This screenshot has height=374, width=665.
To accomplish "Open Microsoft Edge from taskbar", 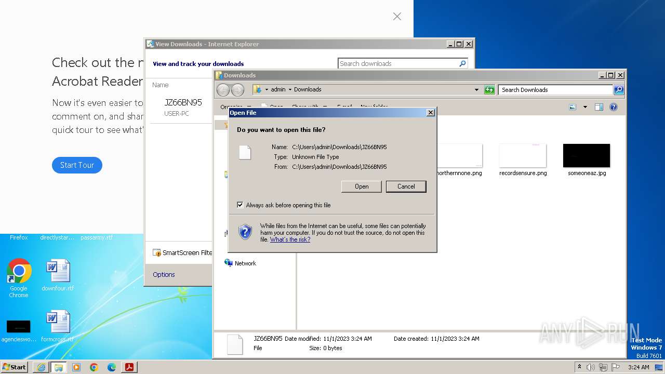I will 112,367.
